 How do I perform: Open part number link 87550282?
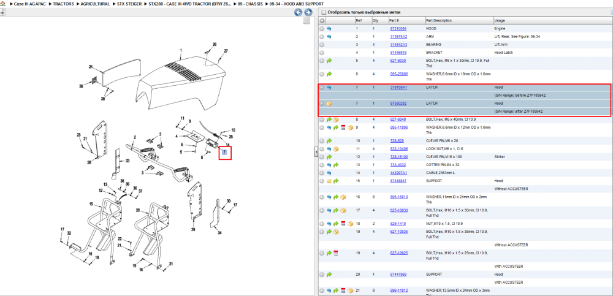398,104
